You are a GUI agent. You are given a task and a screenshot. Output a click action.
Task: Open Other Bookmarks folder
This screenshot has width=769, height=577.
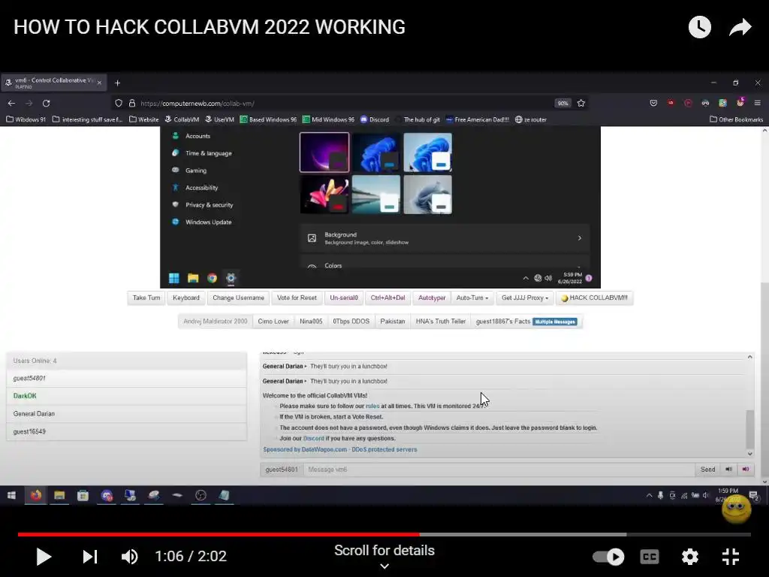pos(736,119)
